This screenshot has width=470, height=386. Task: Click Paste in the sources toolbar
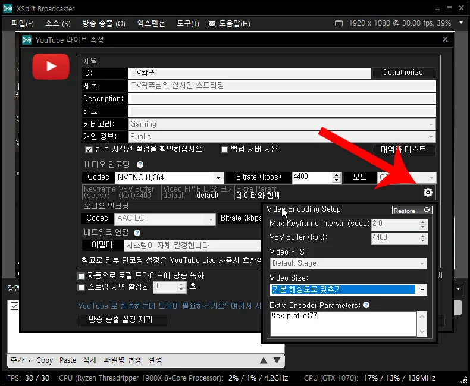click(68, 360)
